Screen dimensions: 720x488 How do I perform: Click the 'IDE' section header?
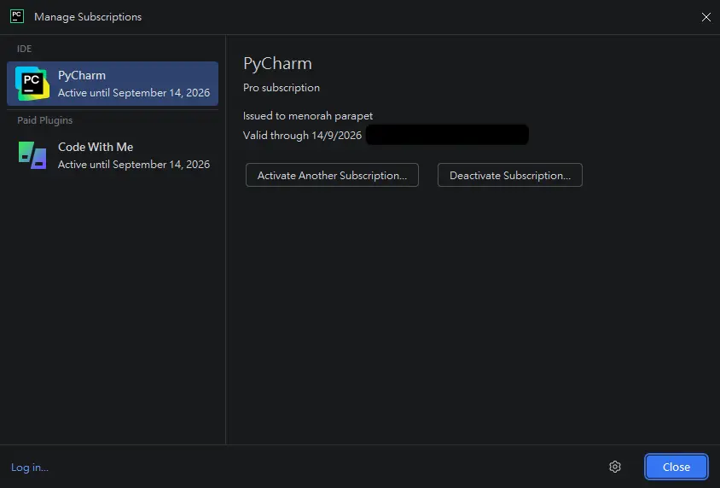pyautogui.click(x=25, y=49)
